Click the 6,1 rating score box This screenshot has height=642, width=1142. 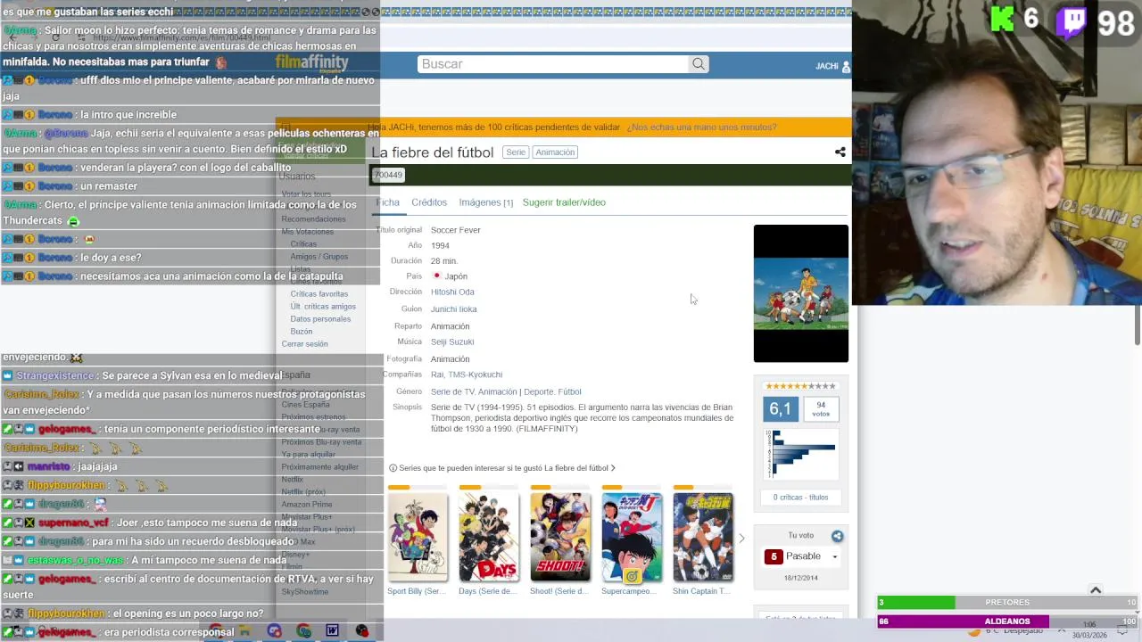(x=781, y=409)
